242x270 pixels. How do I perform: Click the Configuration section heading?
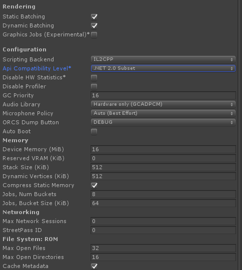pyautogui.click(x=24, y=49)
